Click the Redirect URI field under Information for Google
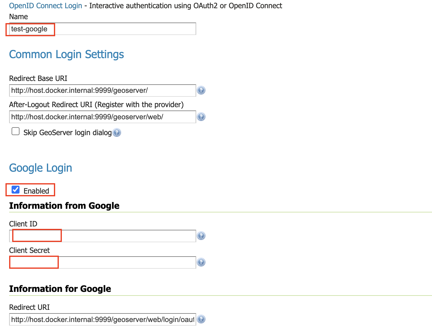 (x=102, y=319)
